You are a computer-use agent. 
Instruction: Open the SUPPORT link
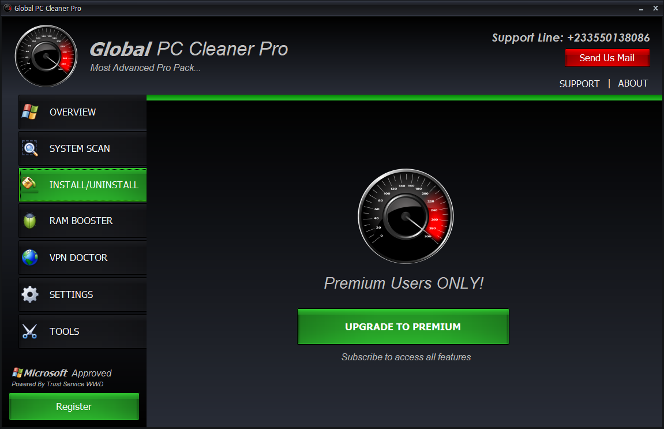point(579,84)
